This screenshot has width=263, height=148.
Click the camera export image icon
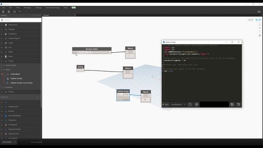click(x=259, y=12)
